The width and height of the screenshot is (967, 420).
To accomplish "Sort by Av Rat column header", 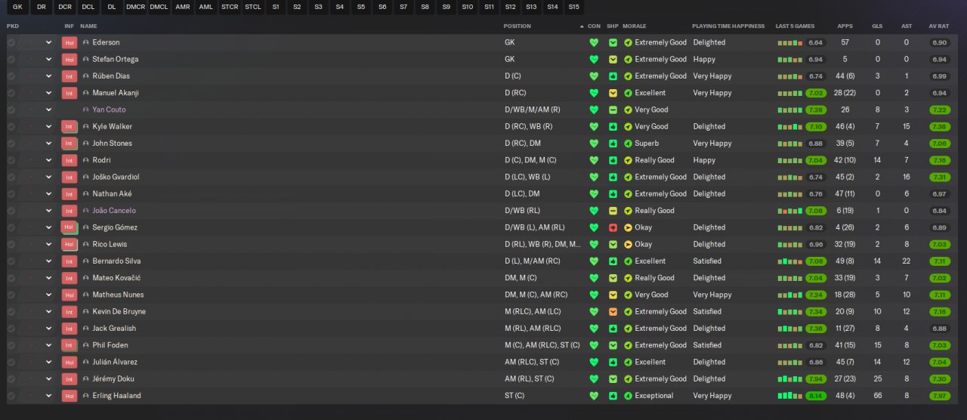I will [x=938, y=26].
